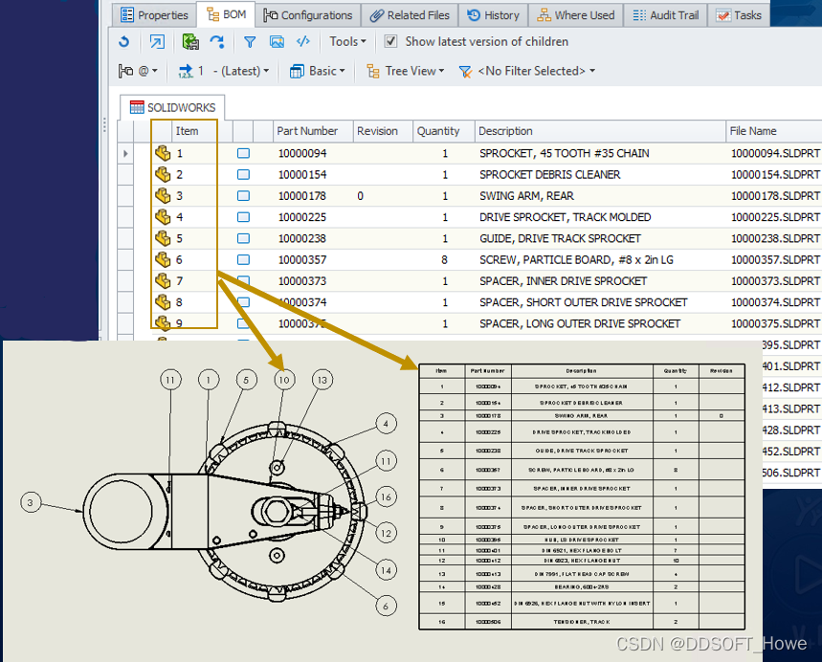The height and width of the screenshot is (662, 822).
Task: Open the Tools dropdown menu
Action: [347, 41]
